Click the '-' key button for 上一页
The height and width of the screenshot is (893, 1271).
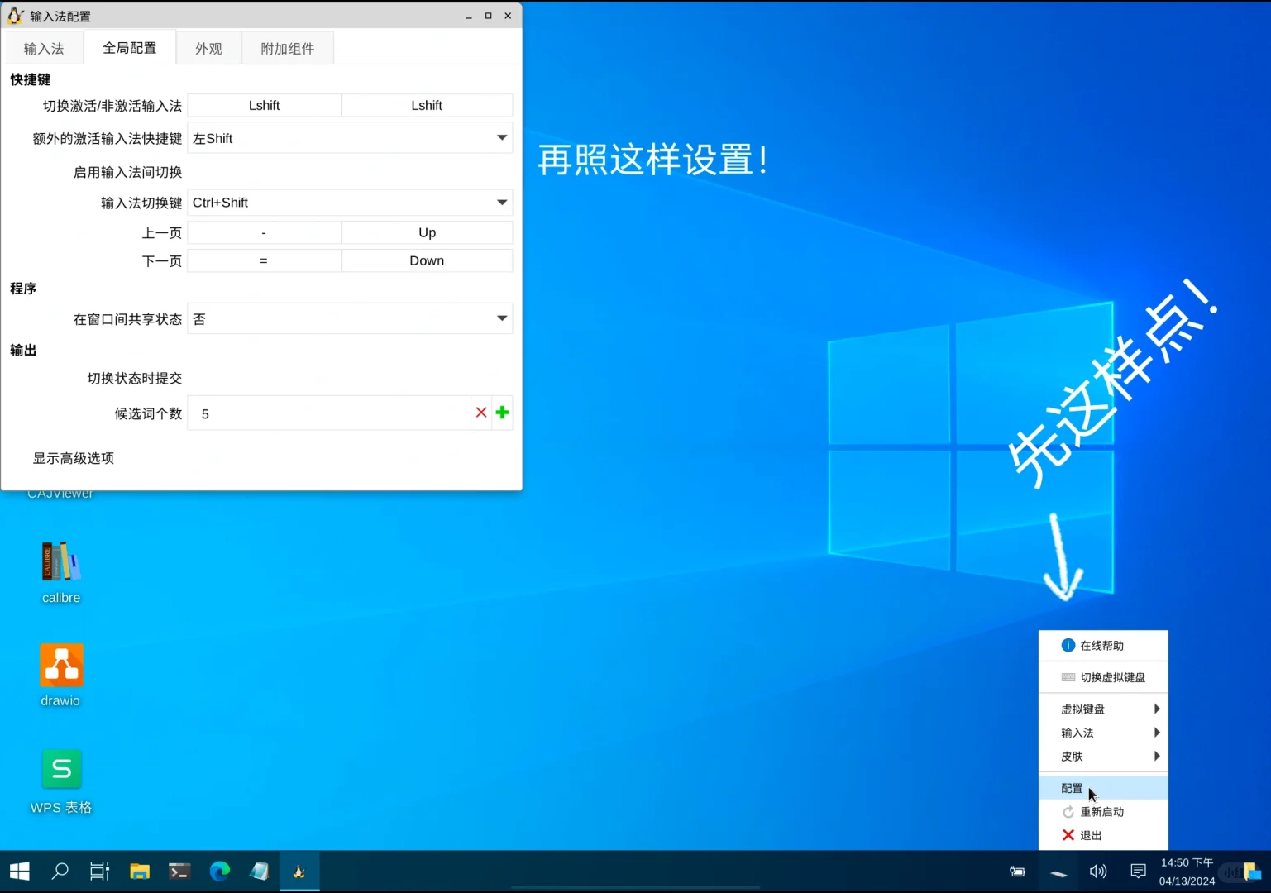click(265, 232)
